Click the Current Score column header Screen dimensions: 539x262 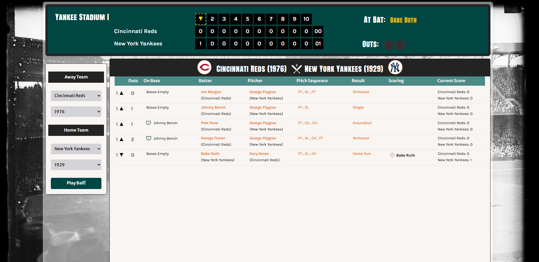click(x=451, y=81)
